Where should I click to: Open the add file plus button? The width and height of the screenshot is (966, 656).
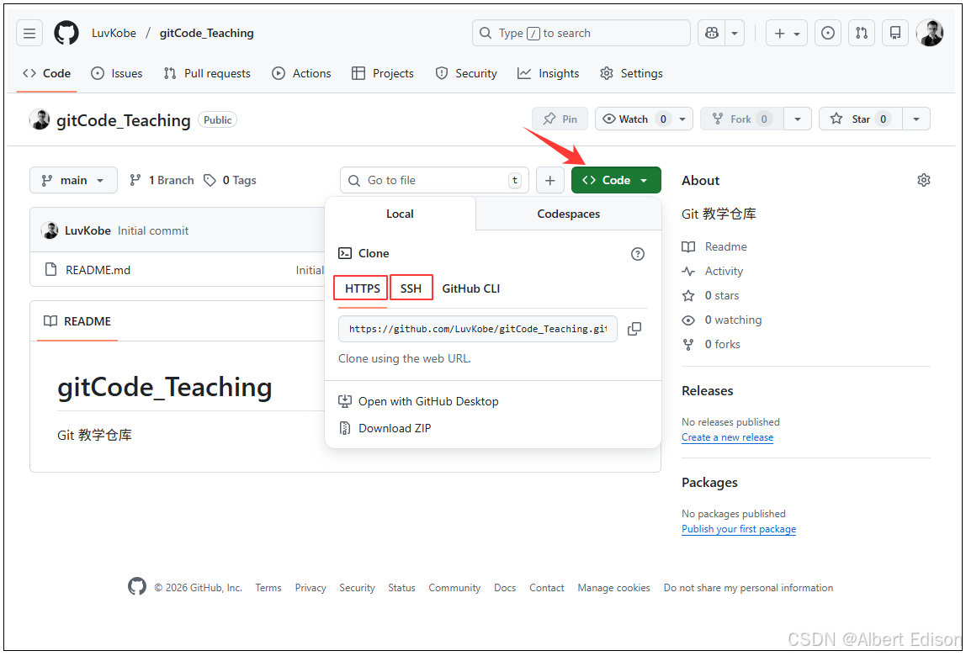(x=550, y=180)
